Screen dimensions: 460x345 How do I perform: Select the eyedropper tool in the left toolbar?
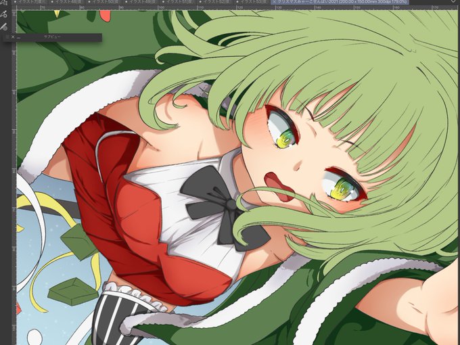pyautogui.click(x=4, y=14)
